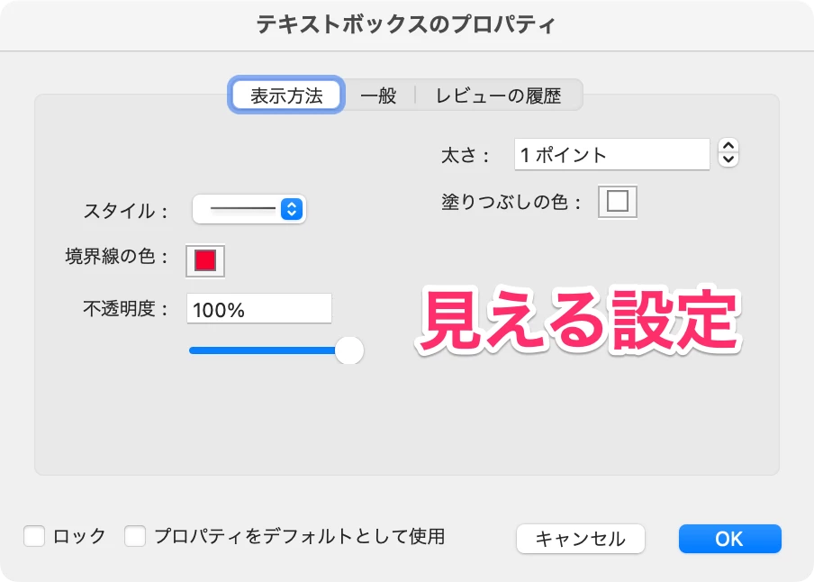Click the ロック label text
Viewport: 814px width, 582px height.
[79, 536]
